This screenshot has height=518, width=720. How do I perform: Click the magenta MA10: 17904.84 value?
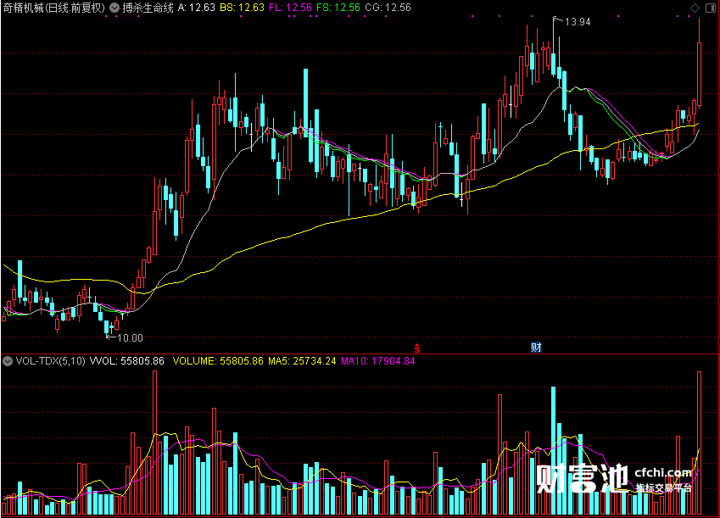(378, 361)
